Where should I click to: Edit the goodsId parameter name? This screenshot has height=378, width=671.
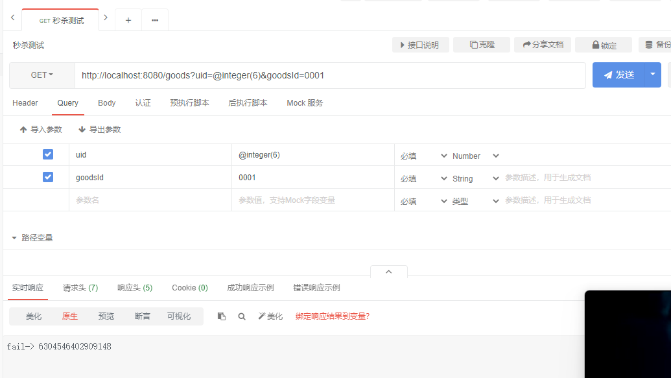[x=150, y=177]
